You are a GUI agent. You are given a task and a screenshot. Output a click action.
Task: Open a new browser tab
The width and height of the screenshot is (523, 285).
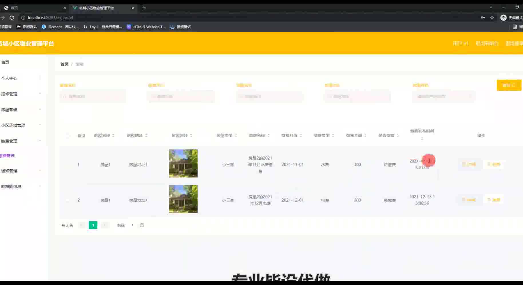pos(144,8)
